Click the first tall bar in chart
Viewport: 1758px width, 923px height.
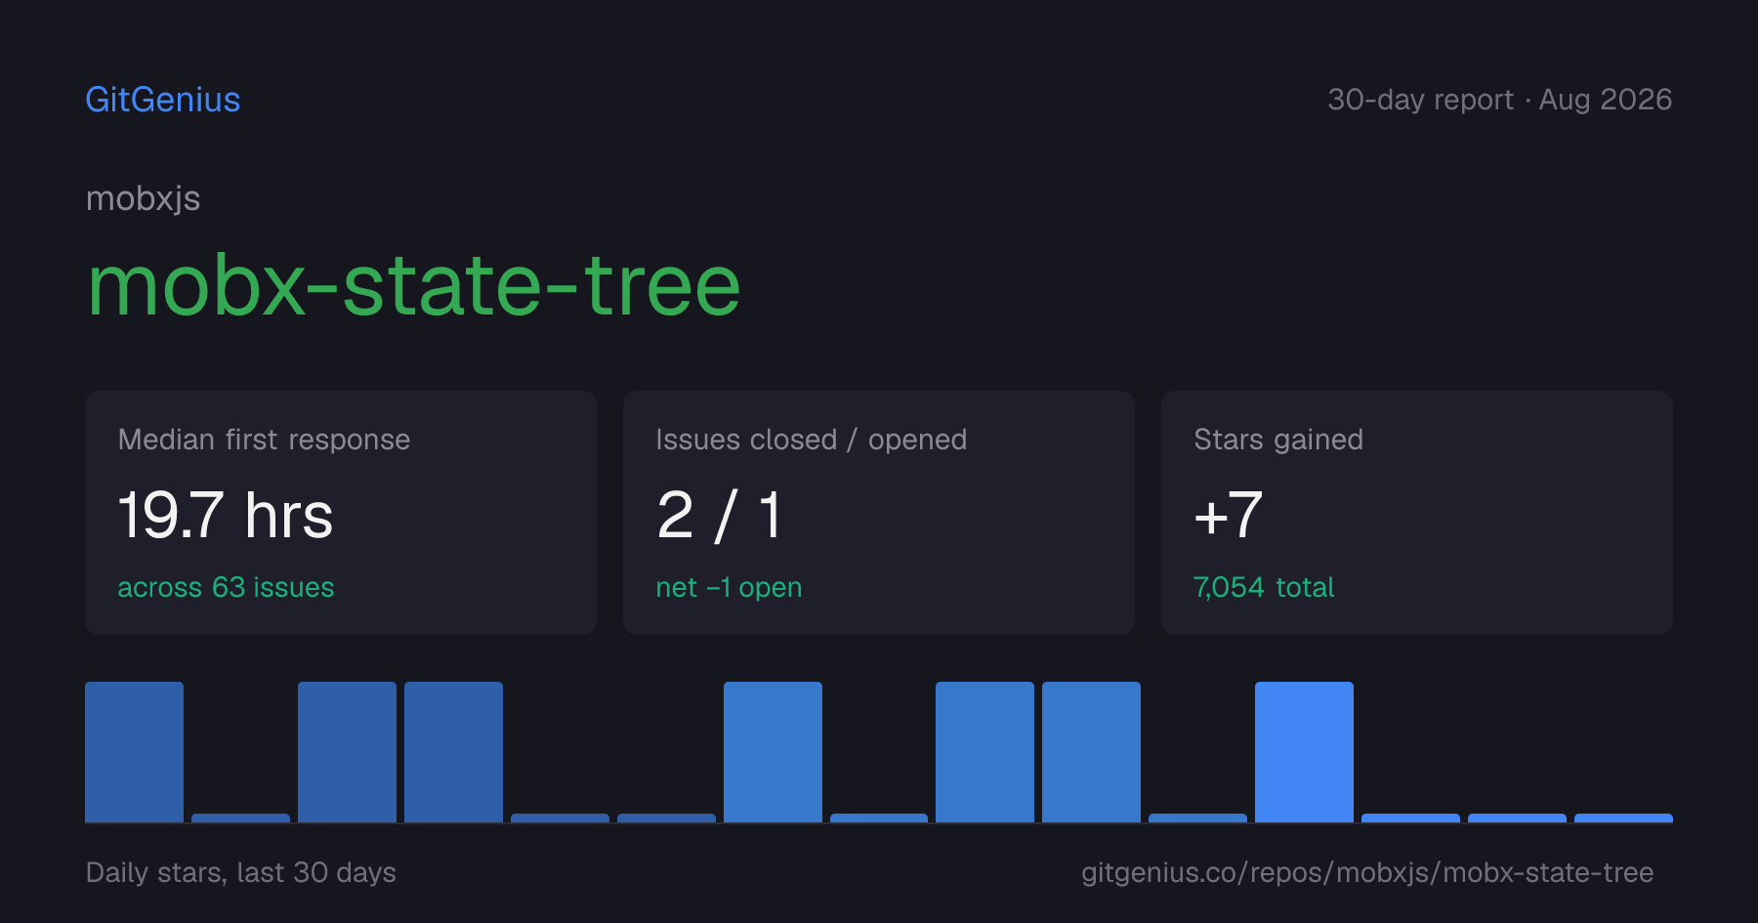[134, 752]
